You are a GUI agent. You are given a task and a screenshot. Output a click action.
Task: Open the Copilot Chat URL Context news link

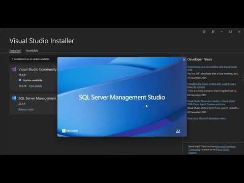(x=211, y=85)
